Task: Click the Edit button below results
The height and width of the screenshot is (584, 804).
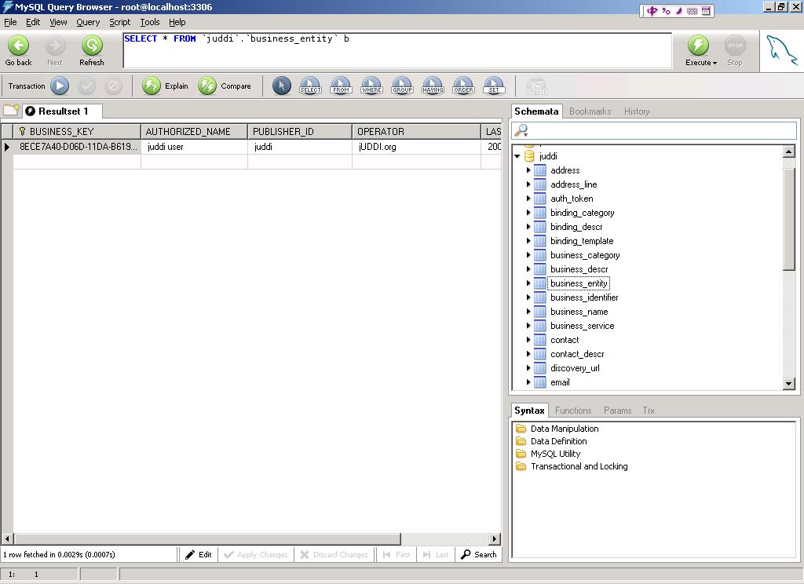Action: coord(199,554)
